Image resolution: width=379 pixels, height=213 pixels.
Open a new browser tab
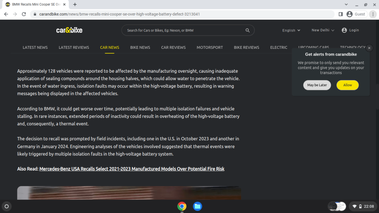(x=75, y=4)
